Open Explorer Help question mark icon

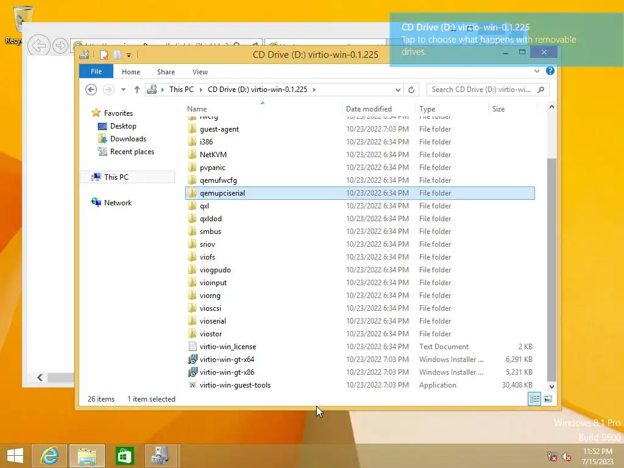click(550, 71)
